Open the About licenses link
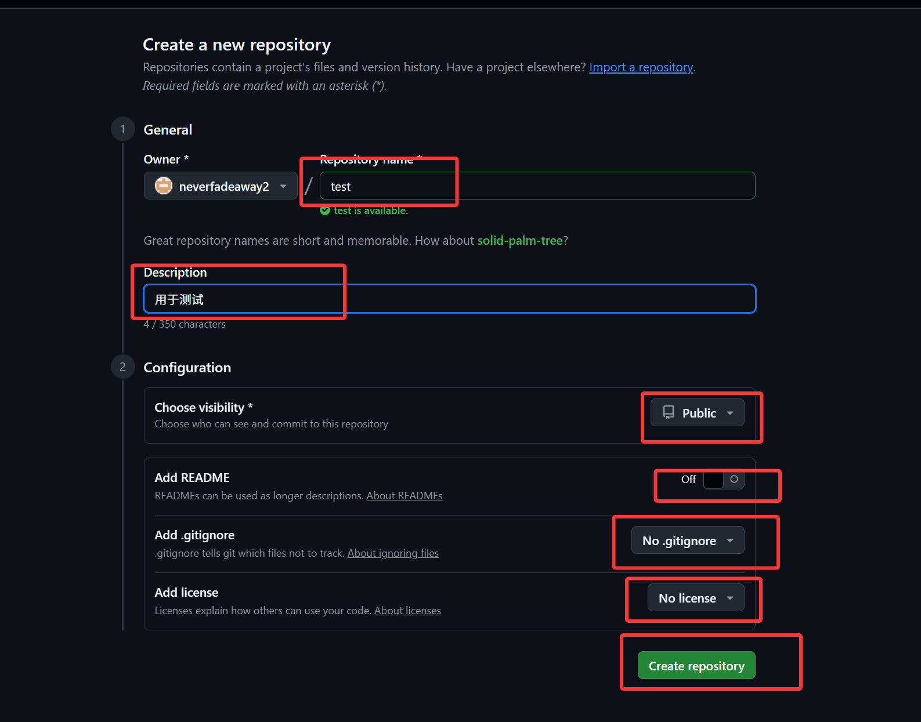Viewport: 921px width, 722px height. 407,611
